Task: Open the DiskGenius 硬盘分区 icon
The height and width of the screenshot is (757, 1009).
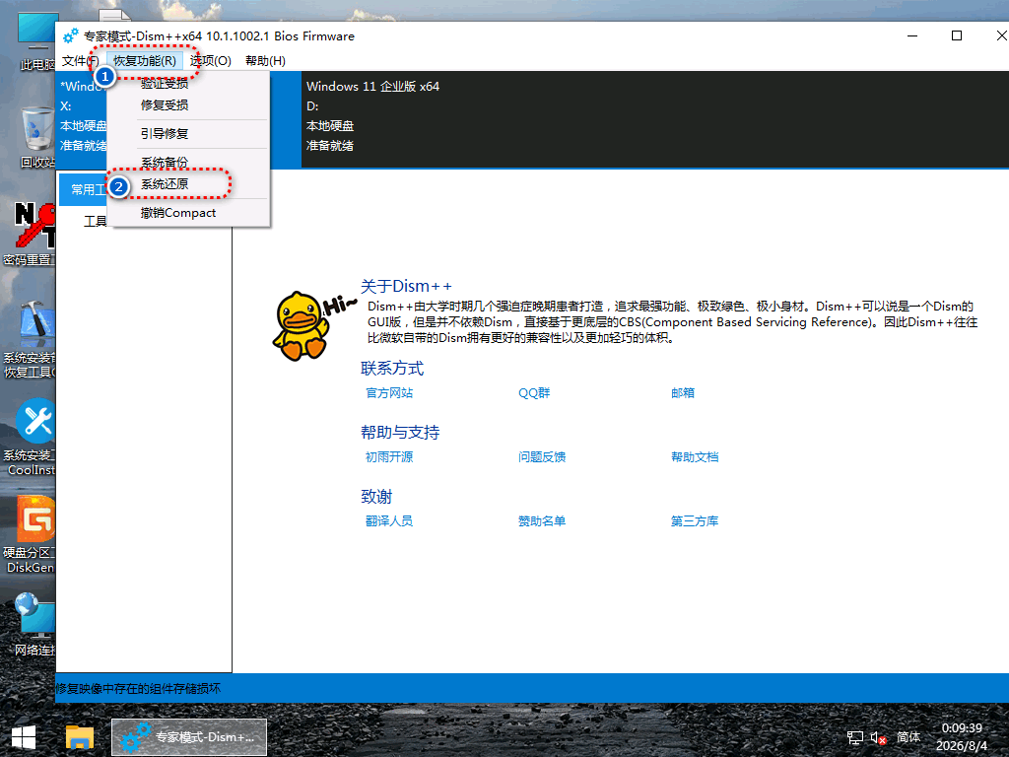Action: pyautogui.click(x=33, y=535)
